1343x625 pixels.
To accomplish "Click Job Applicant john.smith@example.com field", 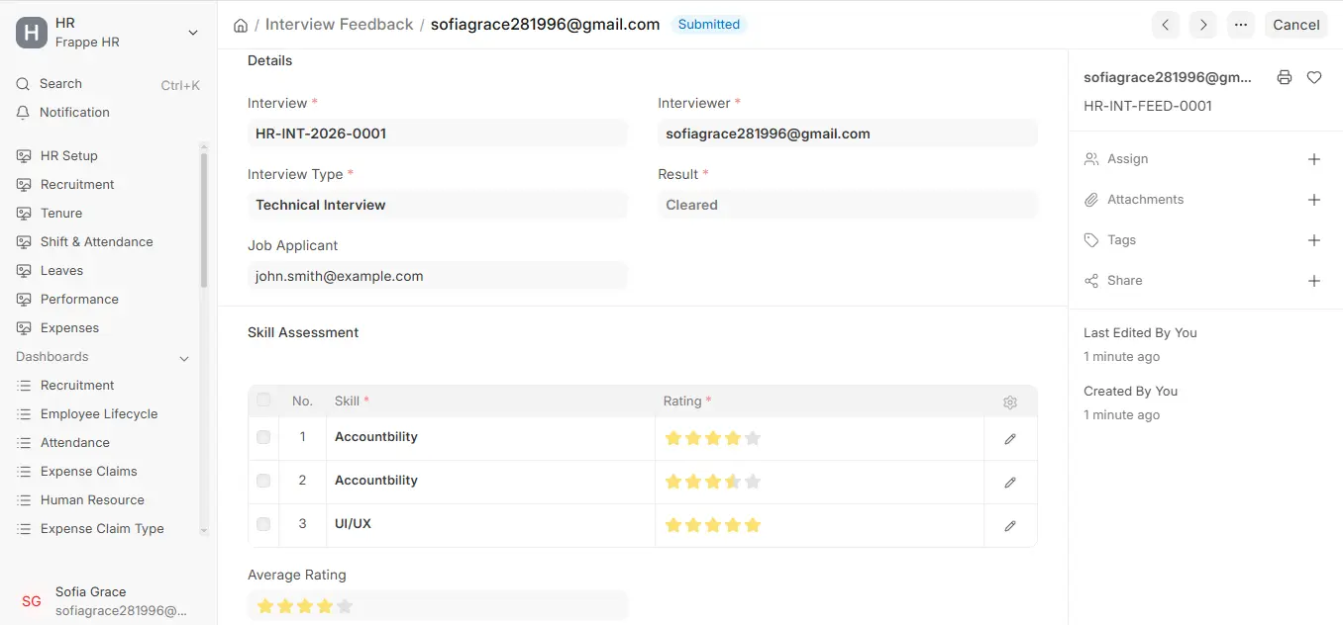I will [438, 276].
